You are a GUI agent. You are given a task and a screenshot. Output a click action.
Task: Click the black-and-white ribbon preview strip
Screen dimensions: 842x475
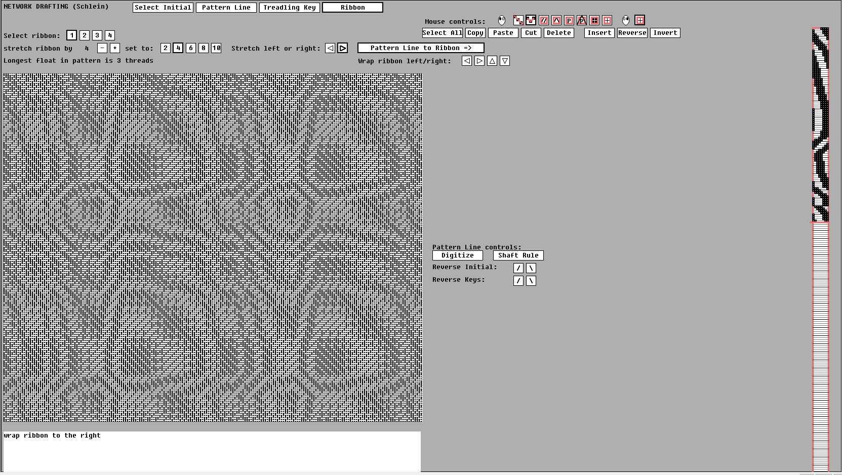pyautogui.click(x=820, y=125)
